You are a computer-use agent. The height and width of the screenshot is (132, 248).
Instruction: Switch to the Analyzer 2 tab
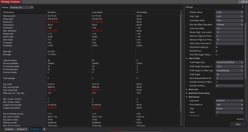coord(22,129)
